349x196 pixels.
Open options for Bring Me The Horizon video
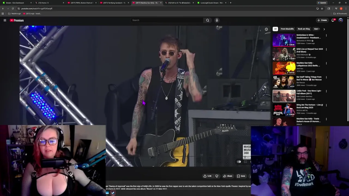(x=326, y=105)
